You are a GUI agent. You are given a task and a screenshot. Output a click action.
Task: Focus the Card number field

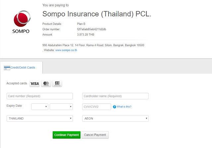pos(40,96)
